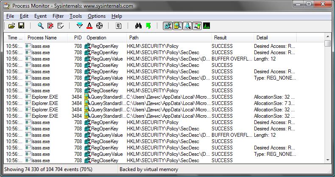Viewport: 335px width, 177px height.
Task: Click the PID column header
Action: pyautogui.click(x=76, y=38)
